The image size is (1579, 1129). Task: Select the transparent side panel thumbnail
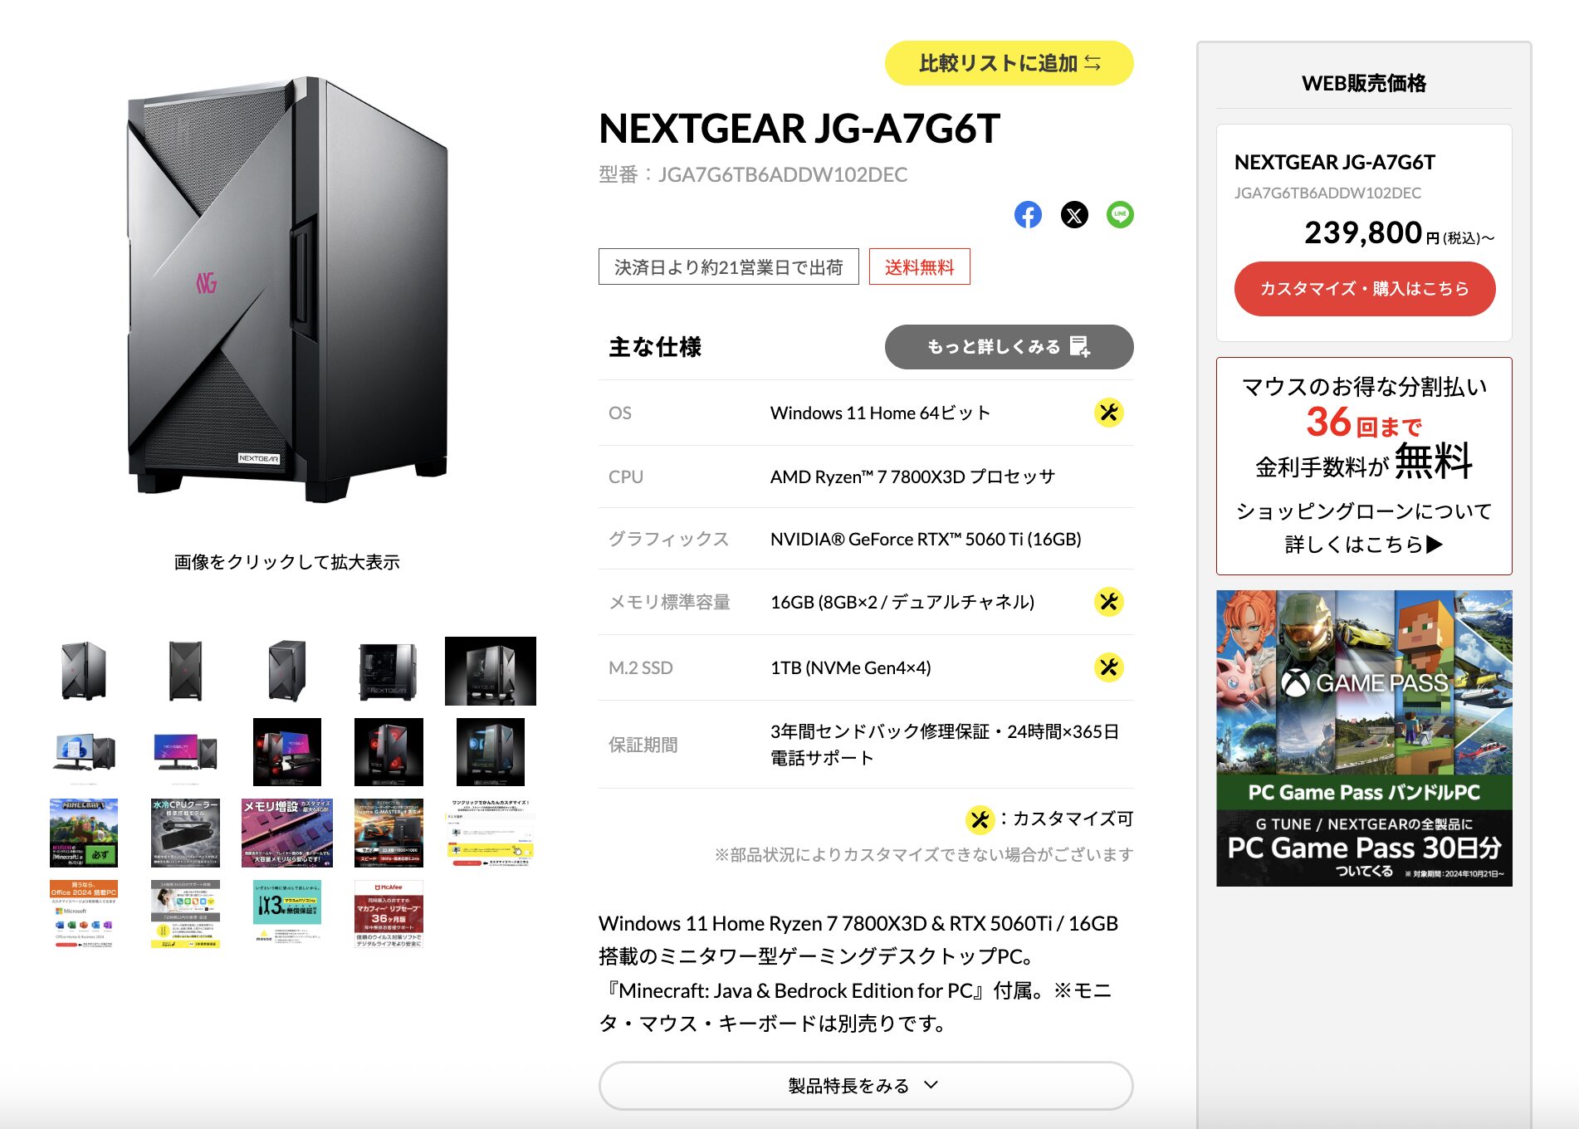389,671
